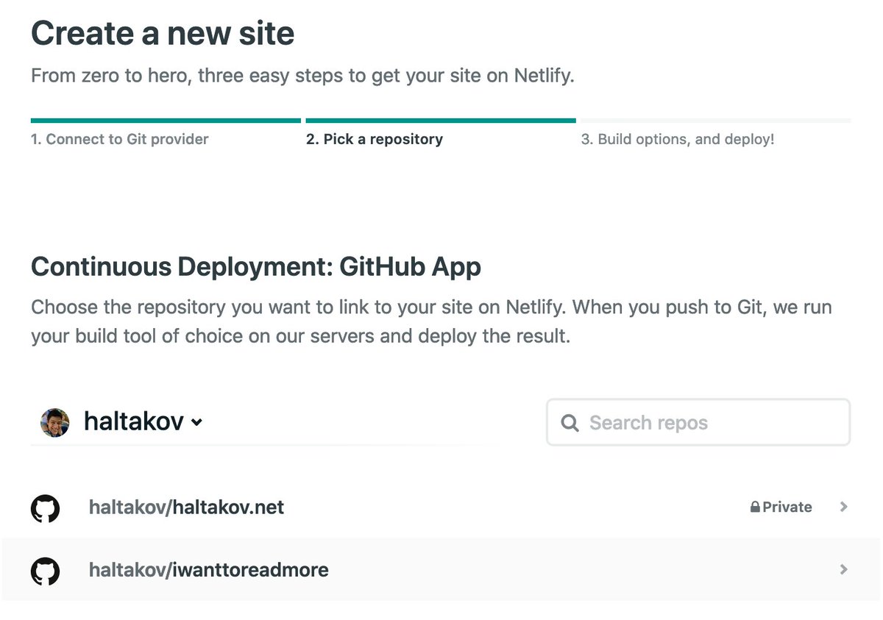
Task: Click the lock icon beside the Private label
Action: [x=755, y=507]
